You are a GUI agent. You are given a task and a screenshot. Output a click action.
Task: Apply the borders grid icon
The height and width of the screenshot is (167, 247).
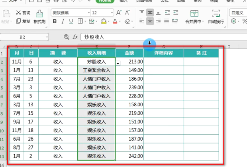coord(80,21)
